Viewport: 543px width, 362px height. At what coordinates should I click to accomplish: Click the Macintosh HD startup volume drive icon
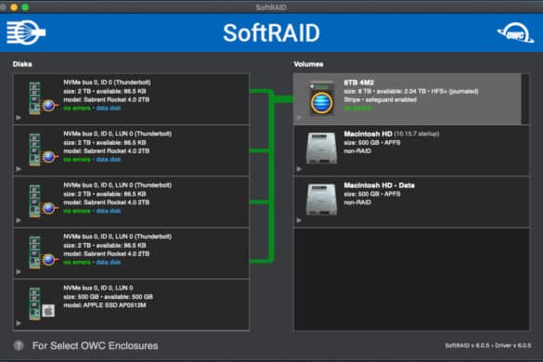click(x=321, y=149)
